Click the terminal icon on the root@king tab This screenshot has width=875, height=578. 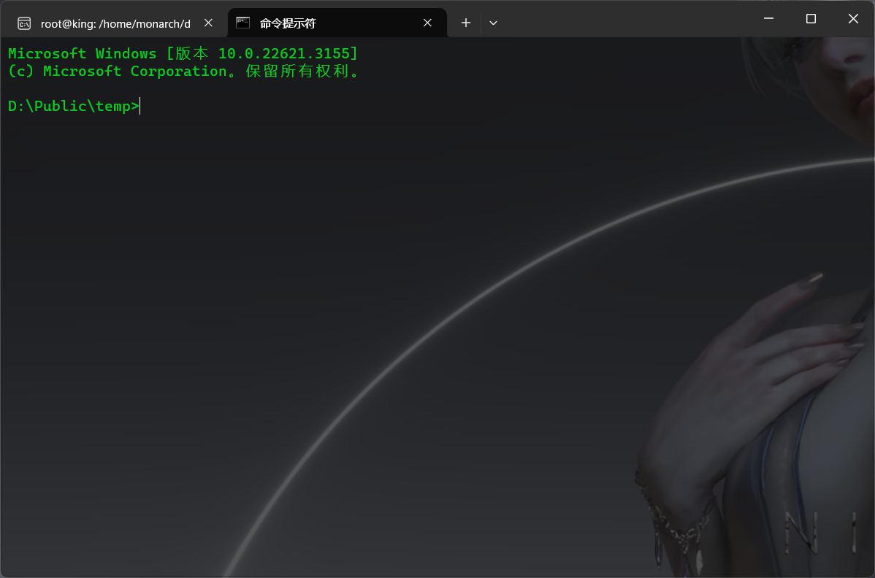point(24,23)
